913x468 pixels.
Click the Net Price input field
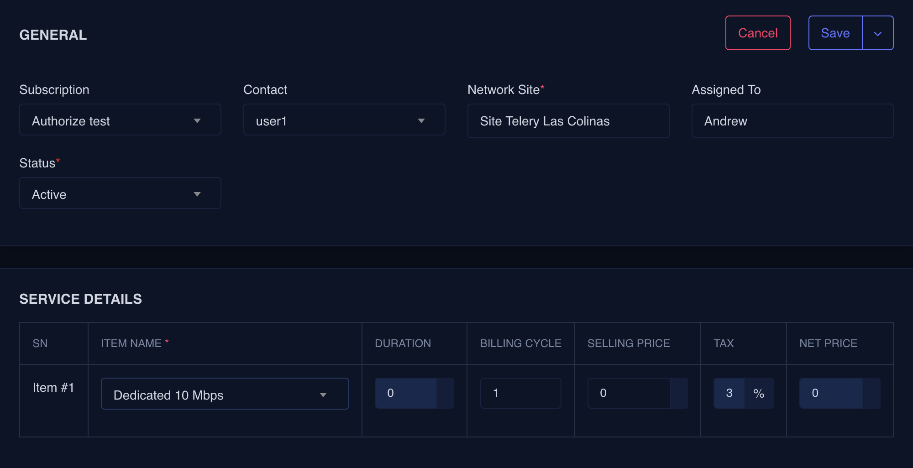click(x=830, y=393)
